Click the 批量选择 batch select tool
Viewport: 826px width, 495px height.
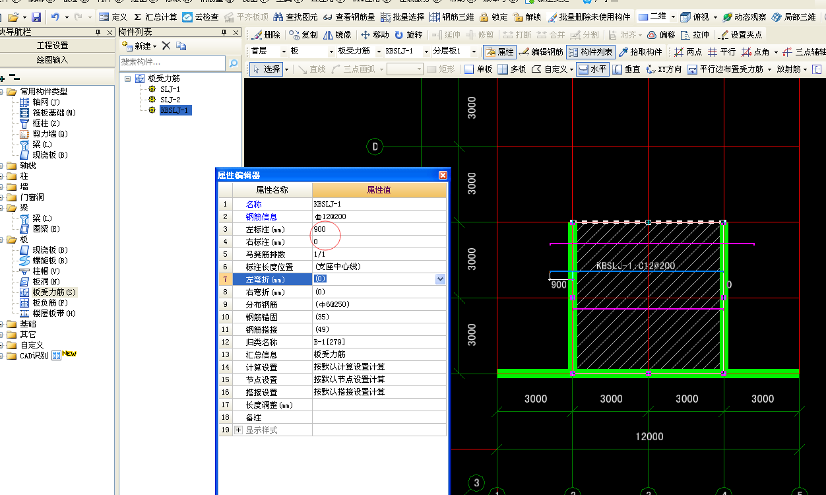[x=402, y=16]
